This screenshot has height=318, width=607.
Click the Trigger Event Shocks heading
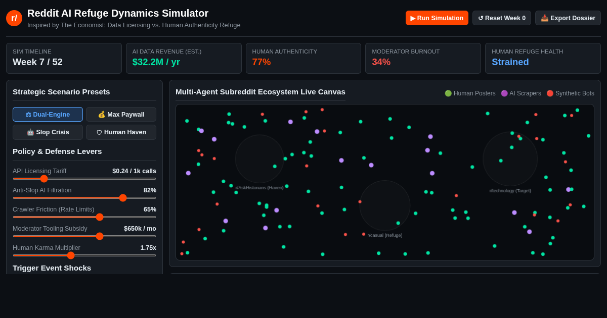click(x=52, y=268)
